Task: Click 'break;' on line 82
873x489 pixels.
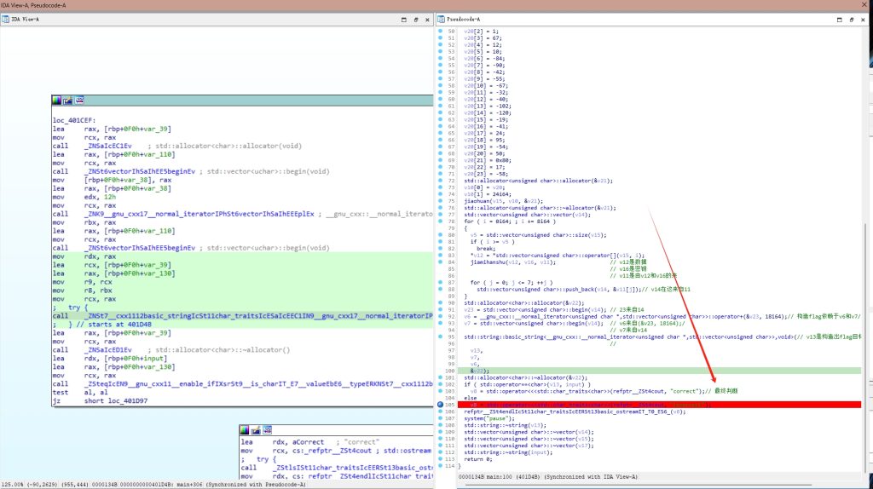Action: (x=485, y=248)
